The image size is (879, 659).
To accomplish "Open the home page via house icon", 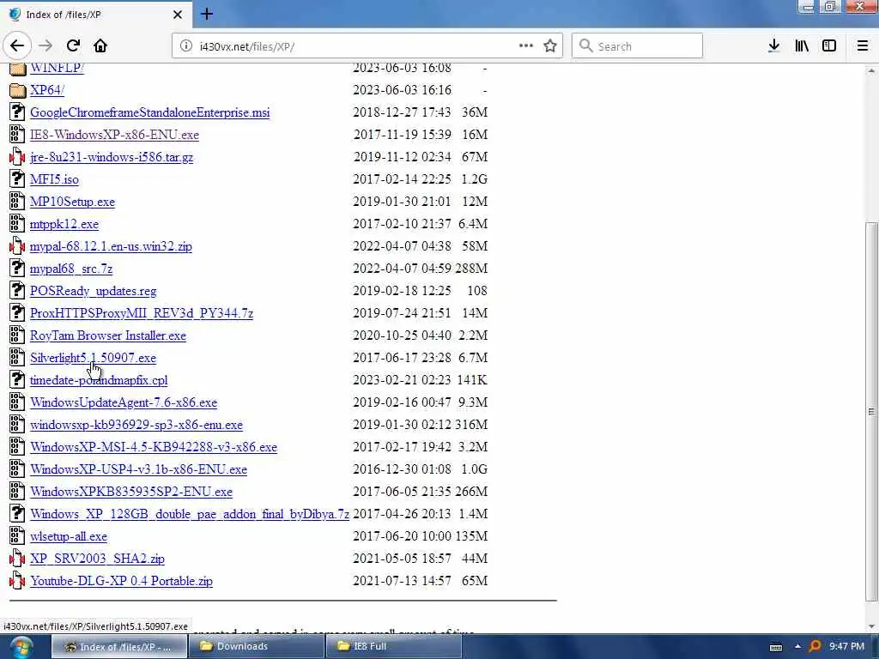I will point(100,46).
